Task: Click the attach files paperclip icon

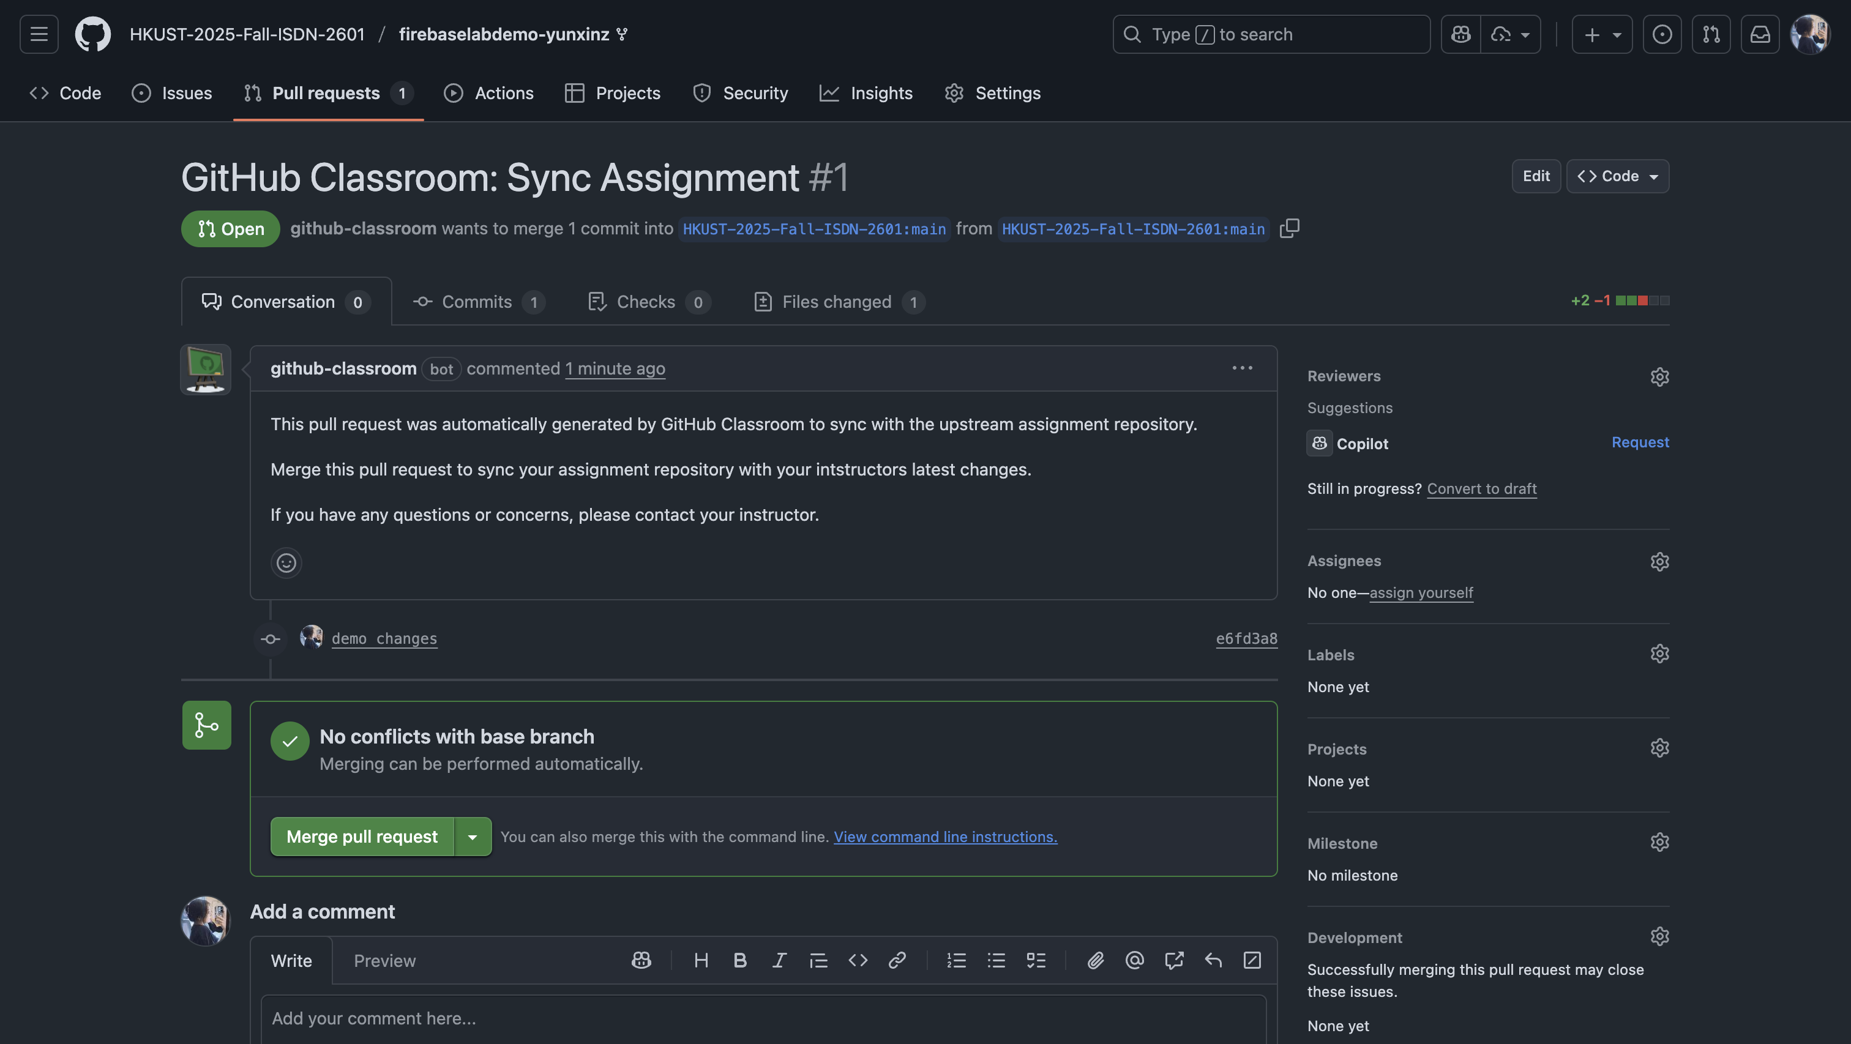Action: tap(1095, 961)
